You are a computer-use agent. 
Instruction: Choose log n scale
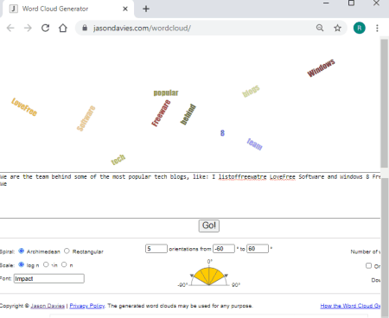[x=22, y=264]
